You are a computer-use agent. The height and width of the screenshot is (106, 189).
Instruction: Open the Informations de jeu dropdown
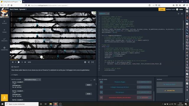click(32, 79)
